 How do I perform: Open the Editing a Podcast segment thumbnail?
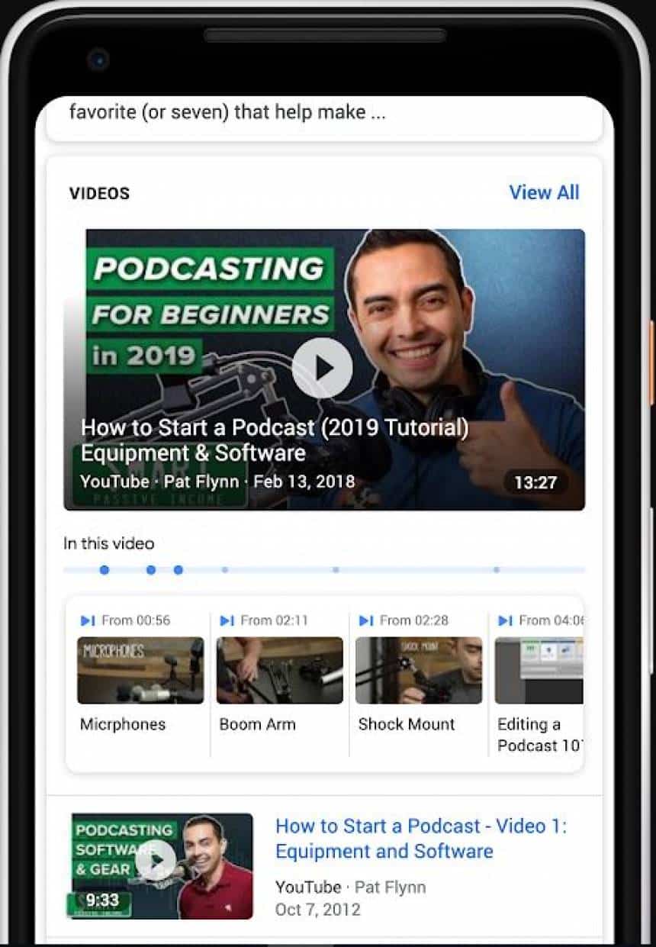tap(539, 670)
